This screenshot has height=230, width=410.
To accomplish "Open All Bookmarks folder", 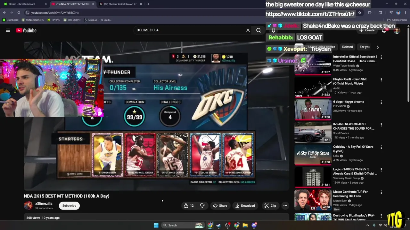I will pos(398,20).
